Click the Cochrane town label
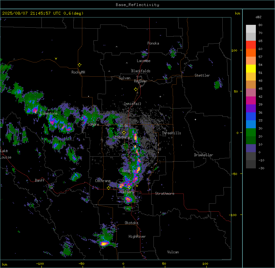The width and height of the screenshot is (275, 268). (103, 181)
